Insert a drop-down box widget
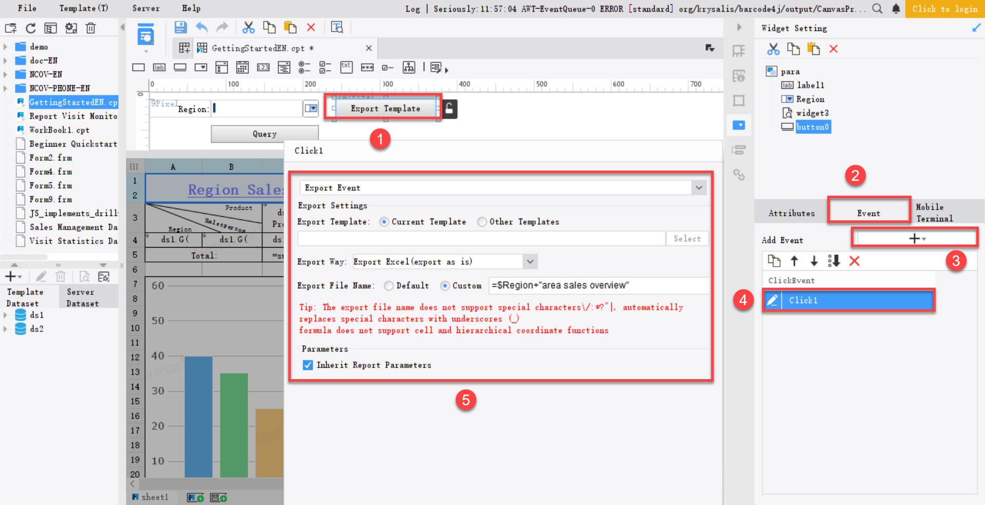The image size is (985, 505). pos(201,67)
